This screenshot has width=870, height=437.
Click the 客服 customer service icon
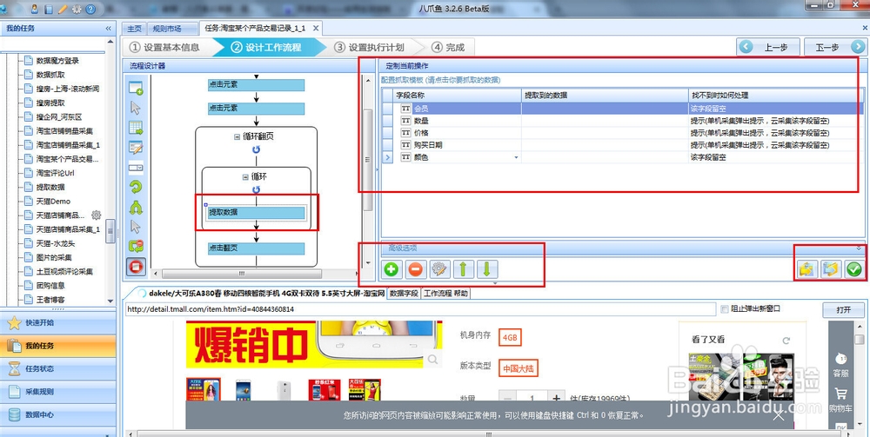click(840, 359)
